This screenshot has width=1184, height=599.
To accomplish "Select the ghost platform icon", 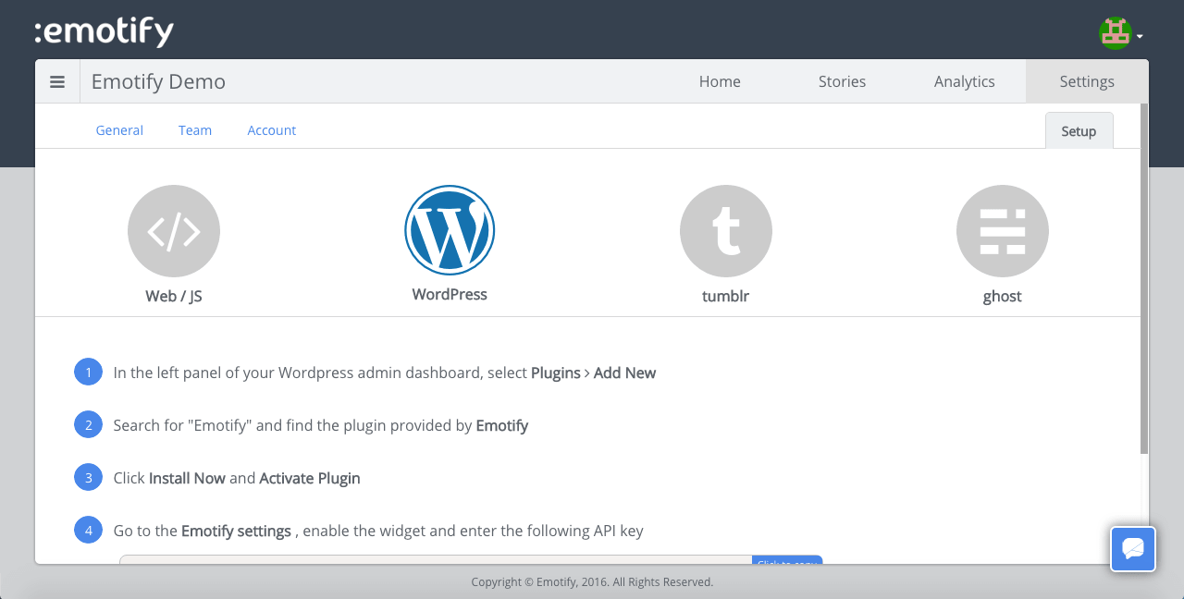I will [1003, 231].
